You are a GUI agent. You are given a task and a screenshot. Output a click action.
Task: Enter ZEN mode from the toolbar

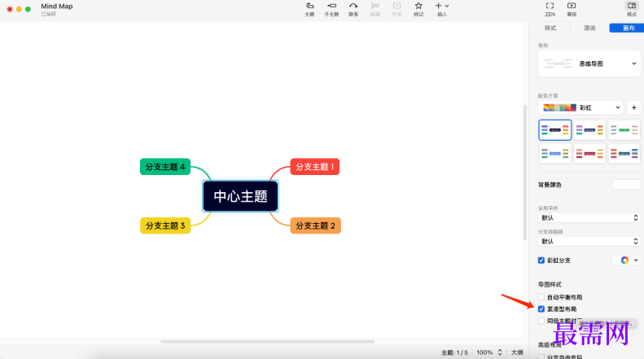(x=550, y=8)
